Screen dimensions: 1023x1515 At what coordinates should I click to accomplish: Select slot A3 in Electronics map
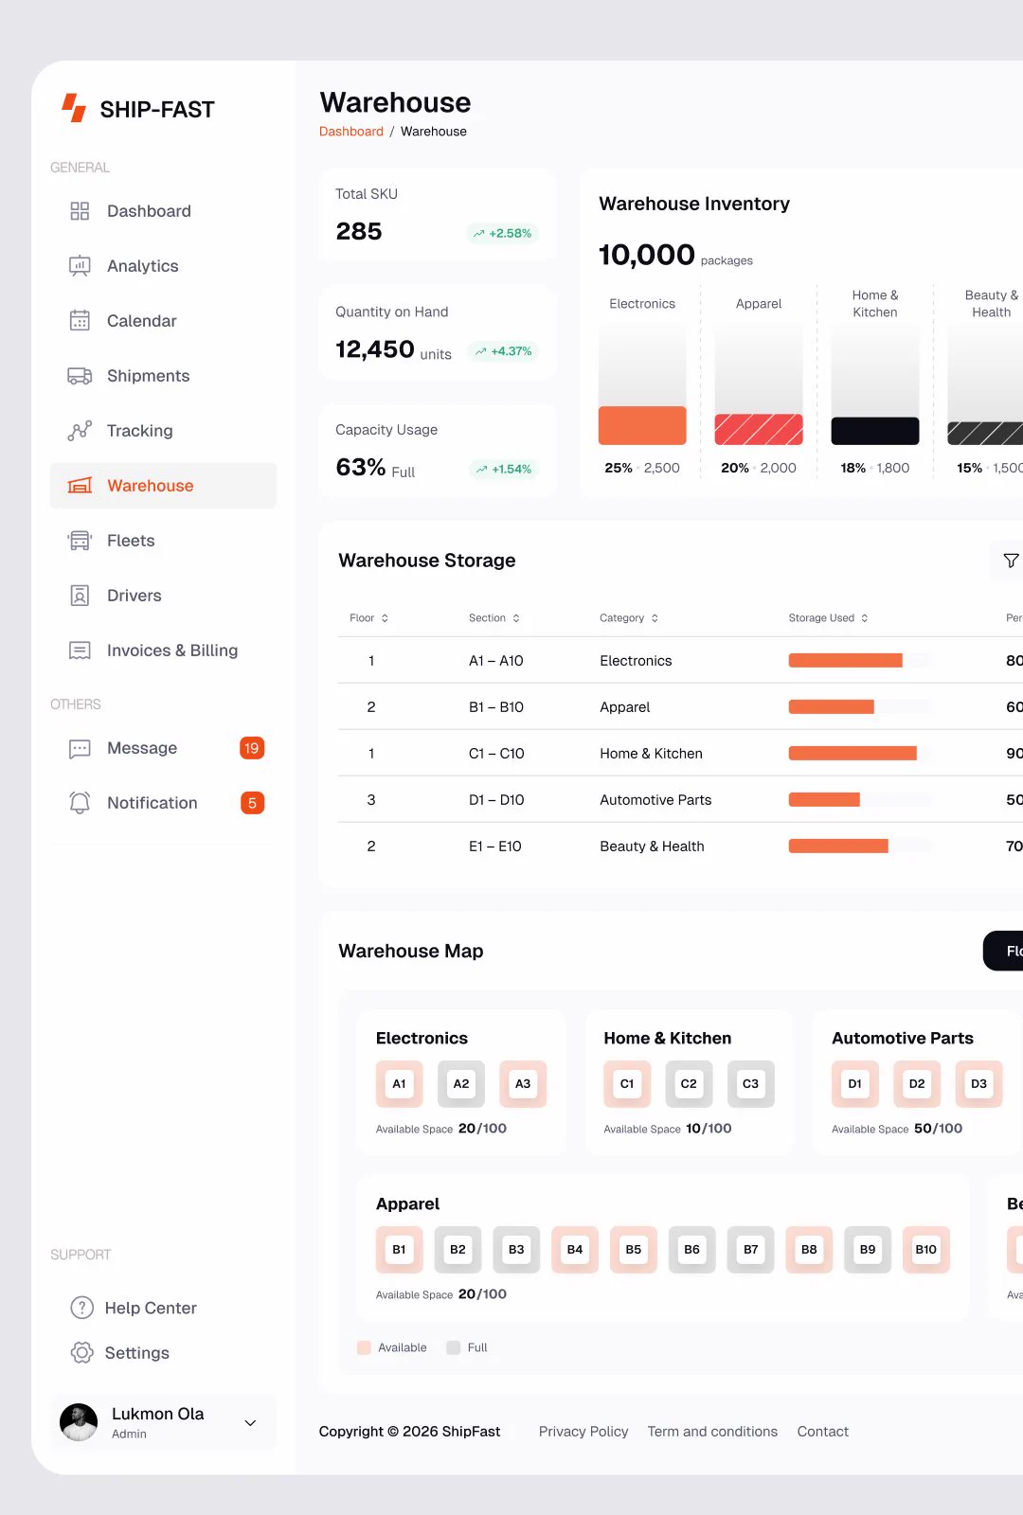tap(523, 1084)
